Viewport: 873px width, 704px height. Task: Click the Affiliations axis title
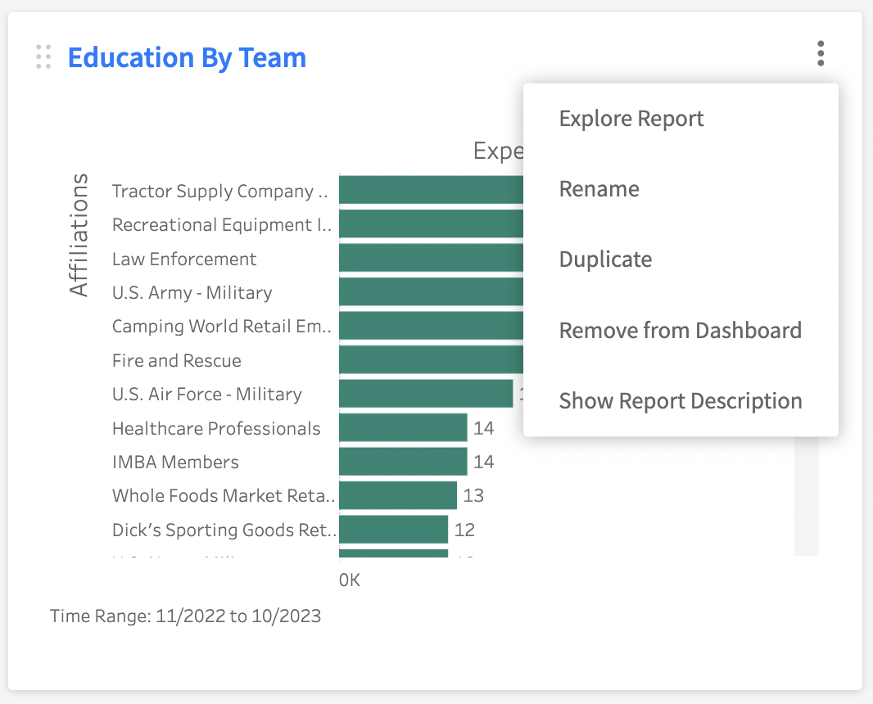coord(79,235)
